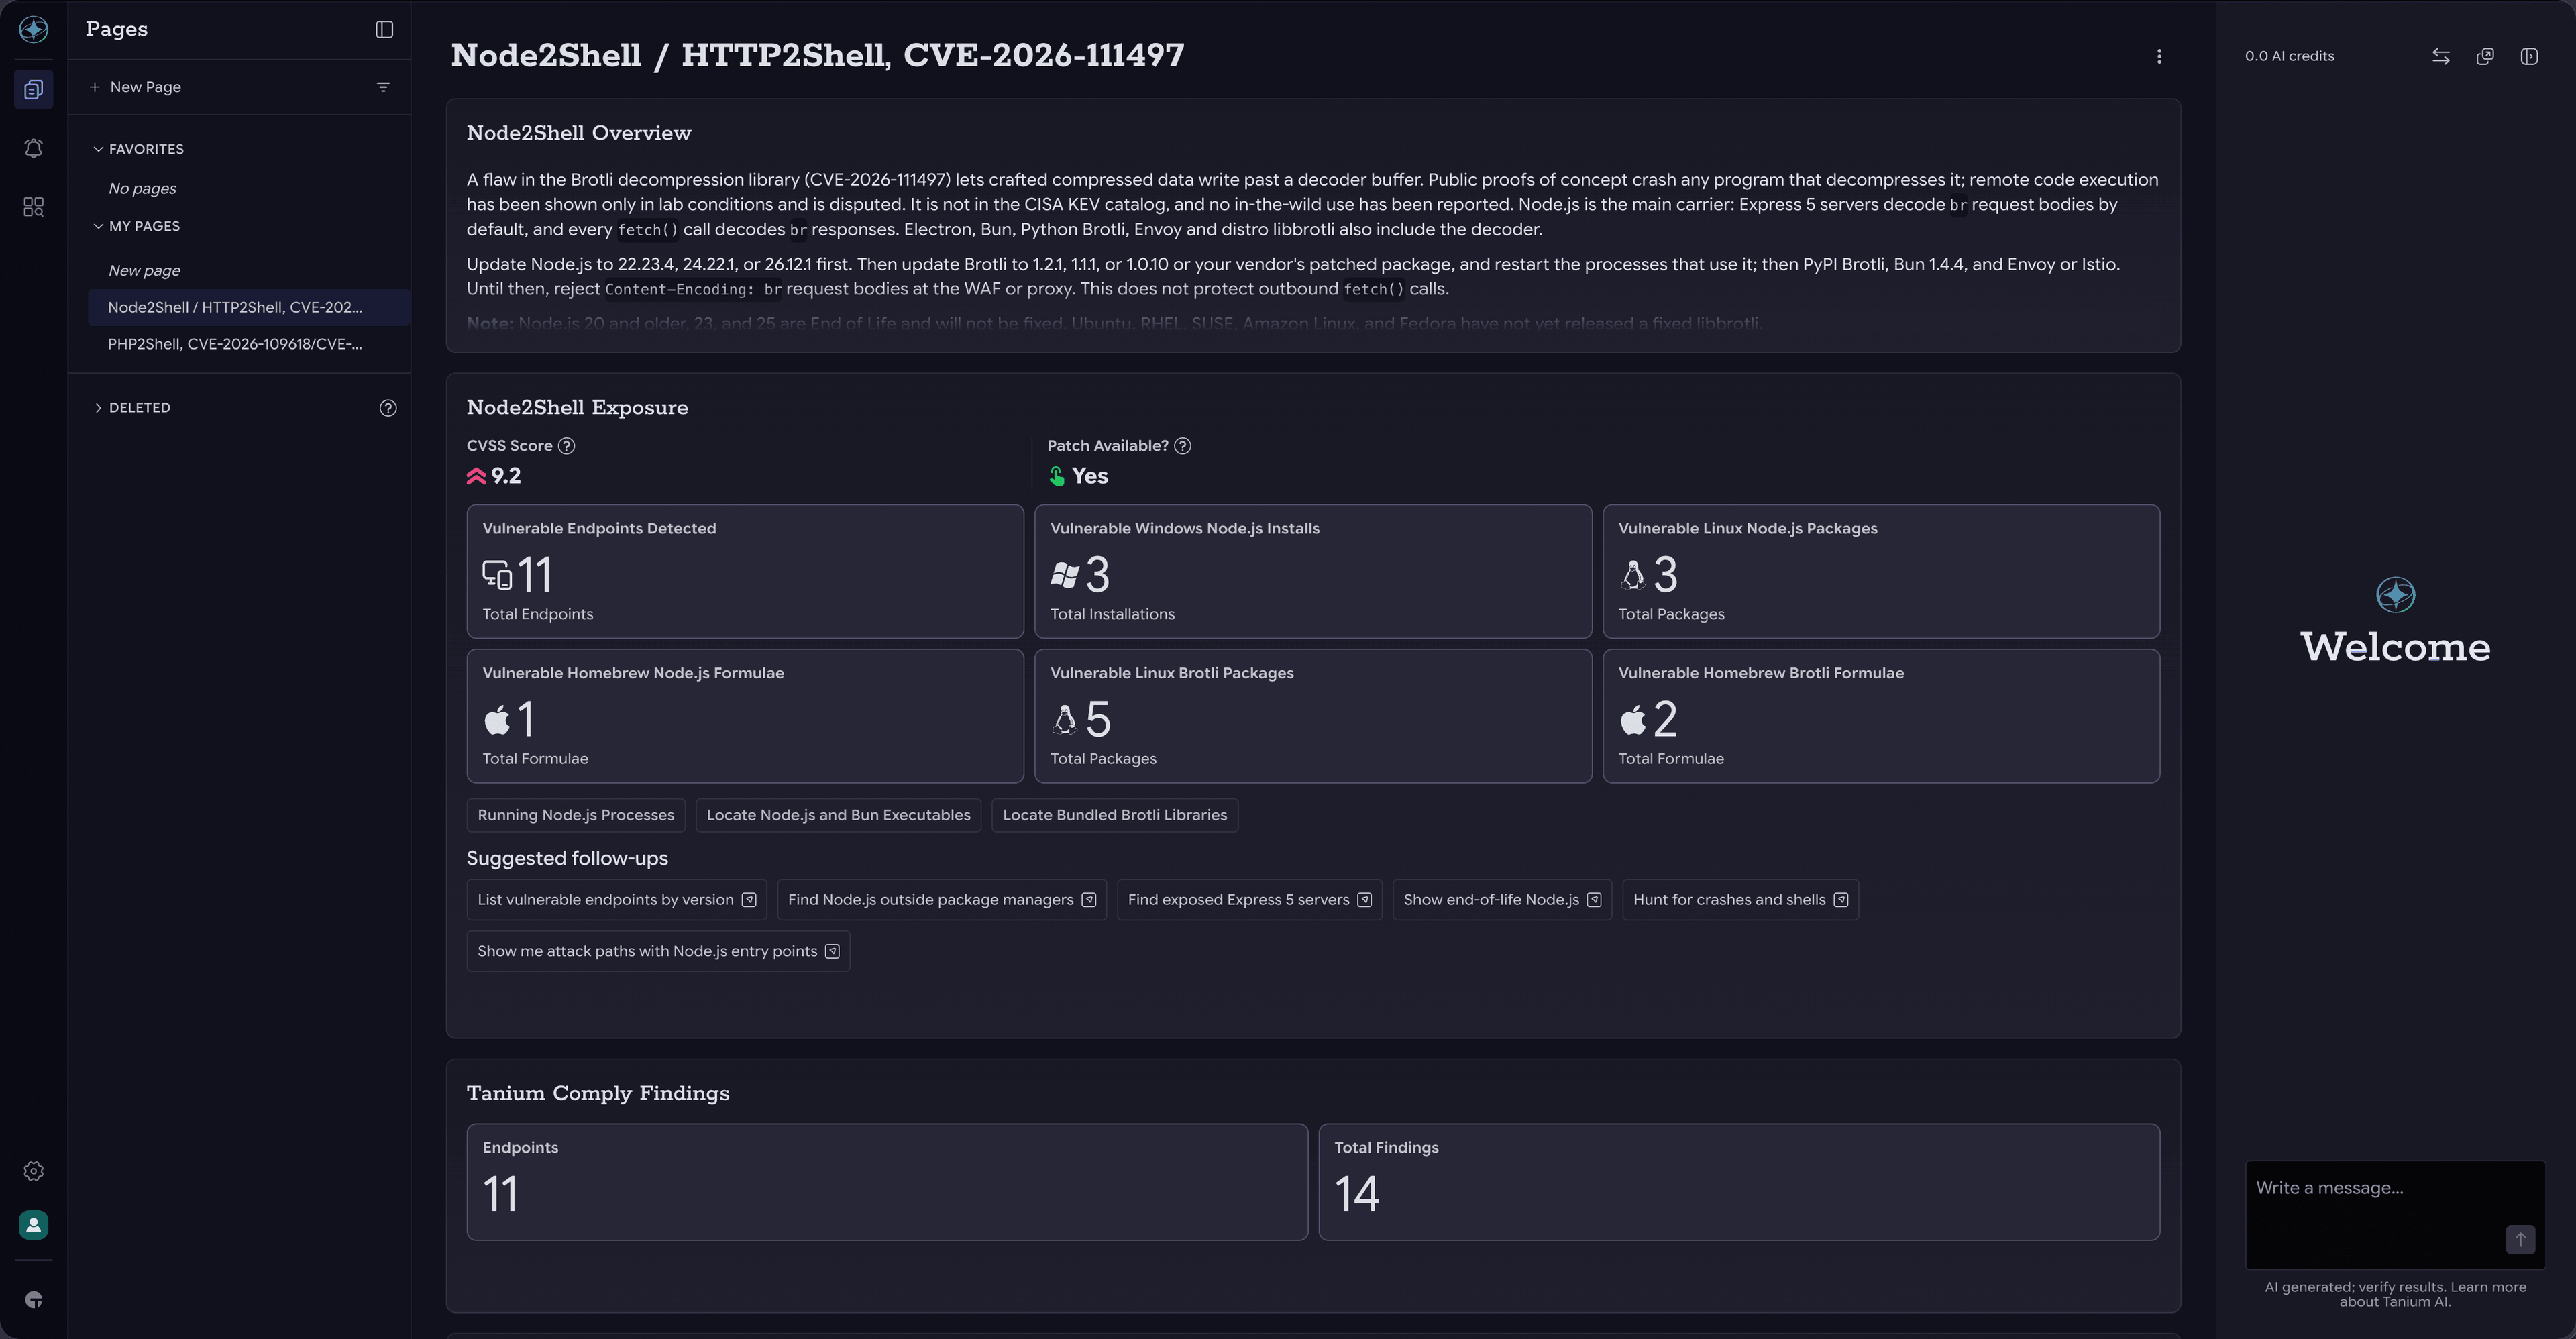Run 'Show end-of-life Node.js' follow-up
The width and height of the screenshot is (2576, 1339).
click(1502, 900)
